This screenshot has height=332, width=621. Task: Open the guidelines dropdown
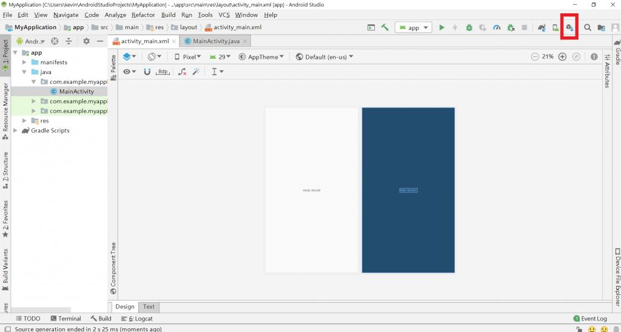click(x=218, y=72)
